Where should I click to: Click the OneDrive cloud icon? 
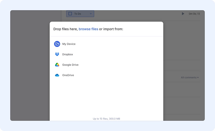pos(57,75)
